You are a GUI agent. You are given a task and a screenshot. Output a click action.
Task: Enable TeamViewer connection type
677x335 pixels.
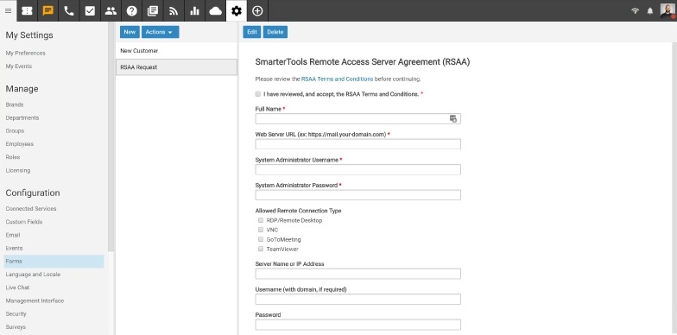click(261, 249)
